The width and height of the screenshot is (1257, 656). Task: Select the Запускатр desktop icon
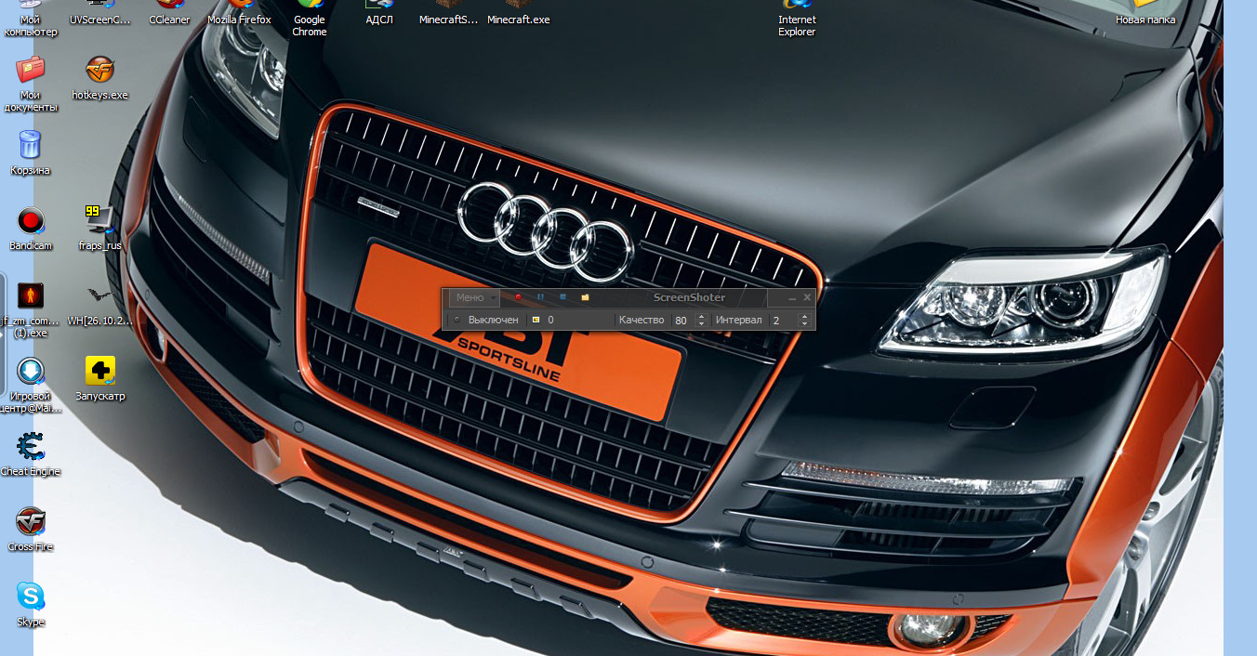tap(99, 378)
